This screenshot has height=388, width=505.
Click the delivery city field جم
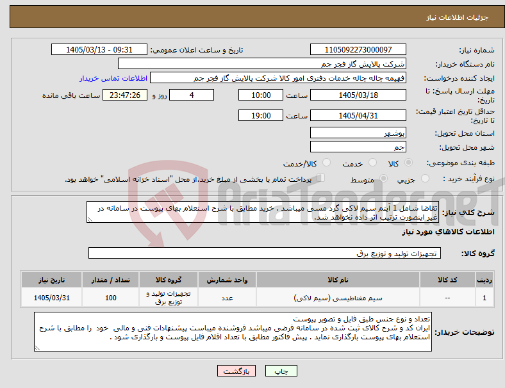(x=358, y=147)
